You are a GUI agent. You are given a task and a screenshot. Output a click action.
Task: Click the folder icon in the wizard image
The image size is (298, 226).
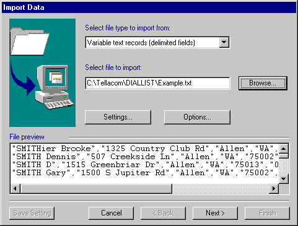(30, 41)
